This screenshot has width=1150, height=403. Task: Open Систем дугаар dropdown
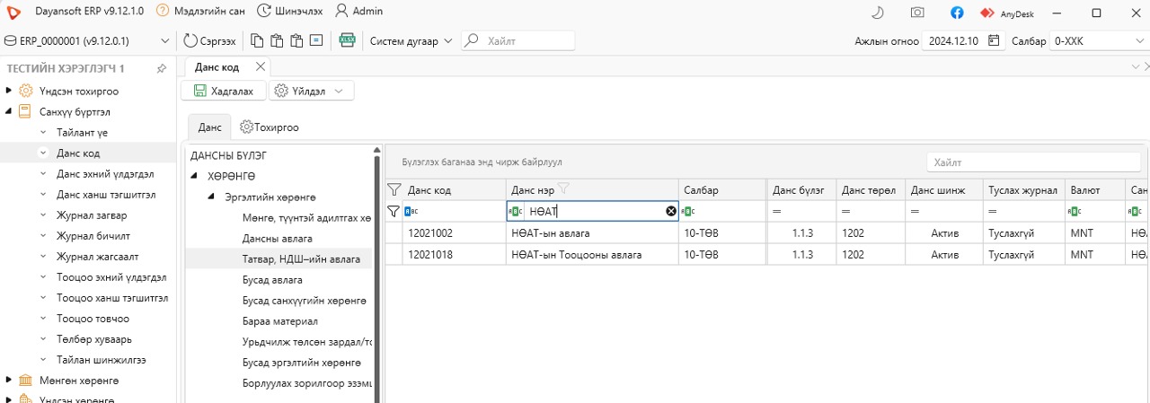411,40
